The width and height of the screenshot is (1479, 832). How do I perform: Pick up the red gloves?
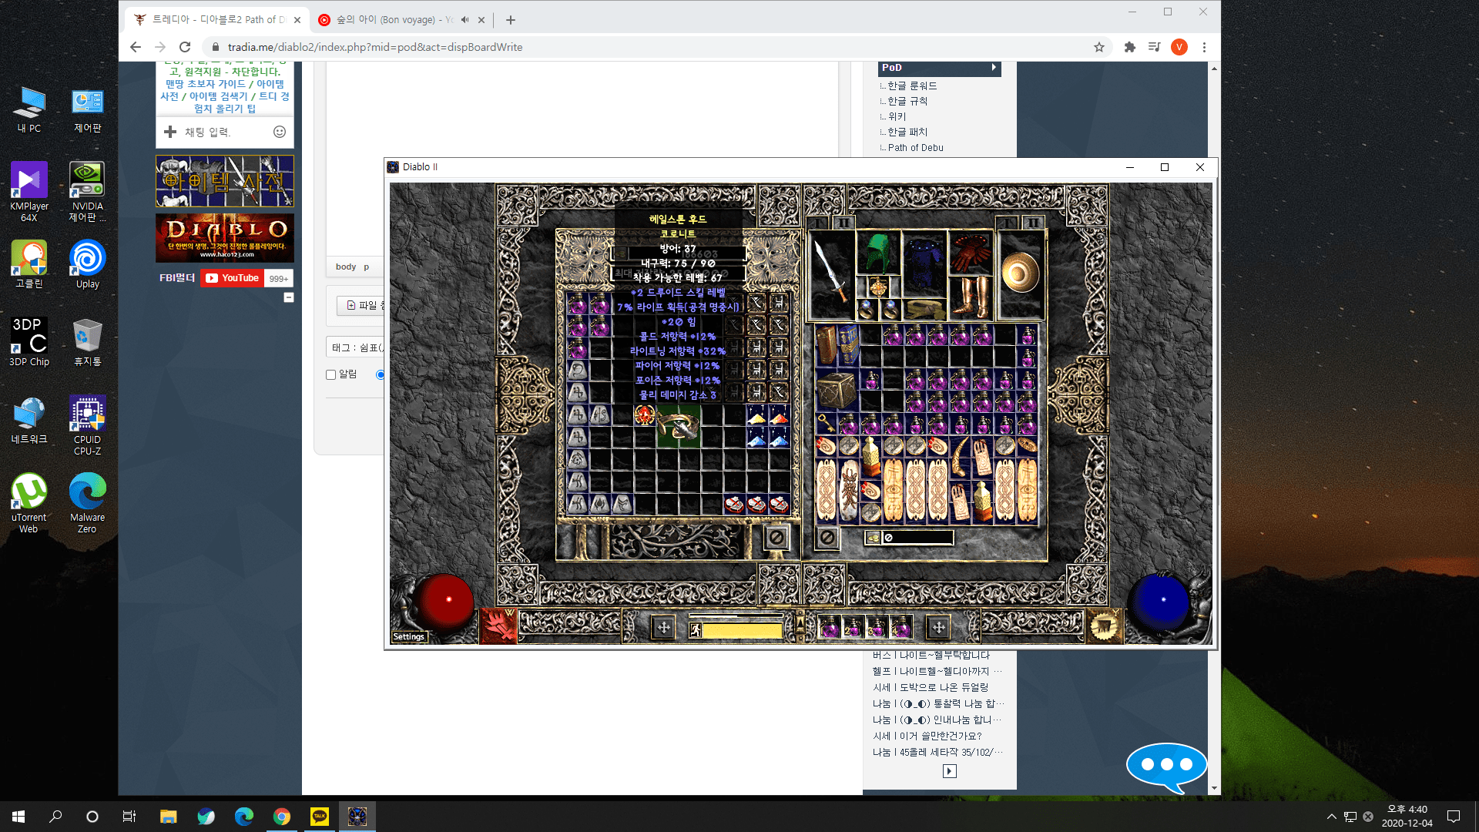(x=972, y=252)
